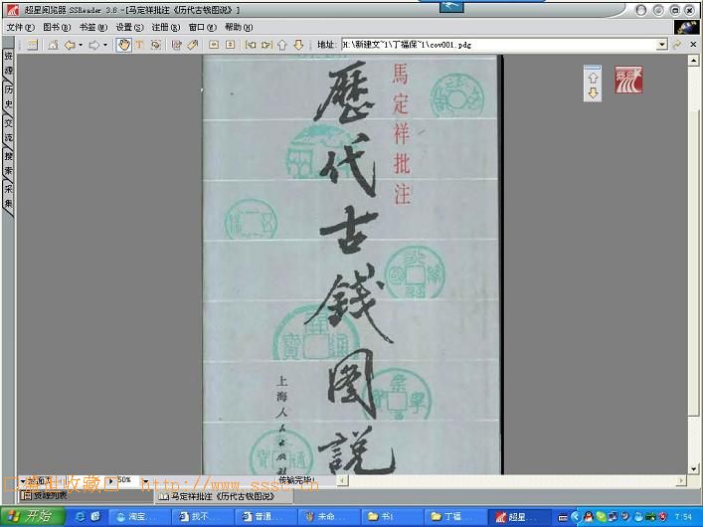Viewport: 703px width, 527px height.
Task: Click the red SSReader logo icon
Action: coord(628,80)
